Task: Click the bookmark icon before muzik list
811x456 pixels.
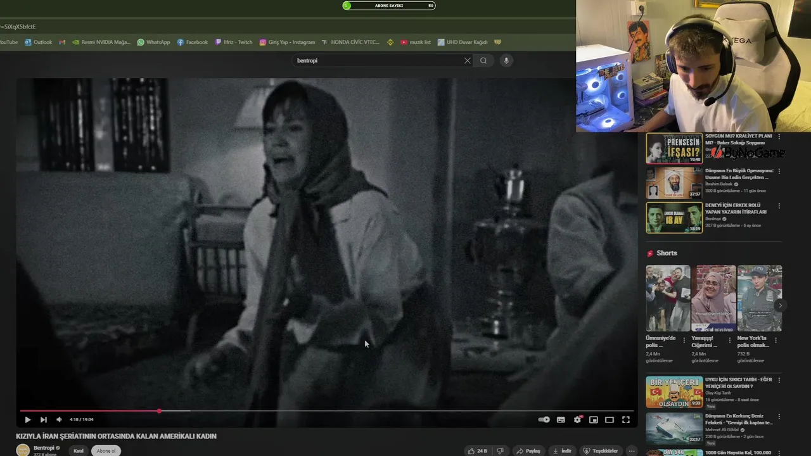Action: 390,42
